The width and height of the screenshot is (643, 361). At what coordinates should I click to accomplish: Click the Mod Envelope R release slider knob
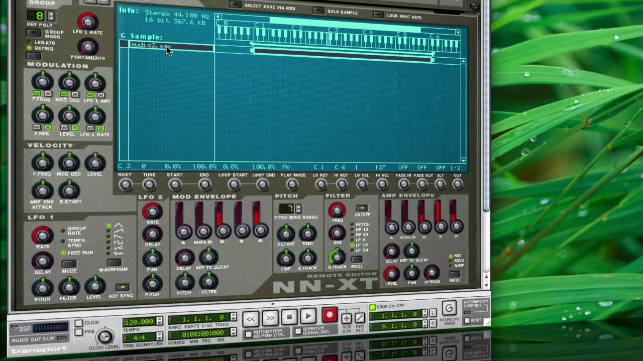tap(260, 230)
